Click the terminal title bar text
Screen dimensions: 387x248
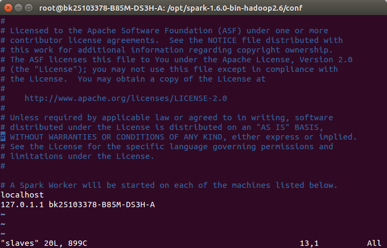coord(170,8)
